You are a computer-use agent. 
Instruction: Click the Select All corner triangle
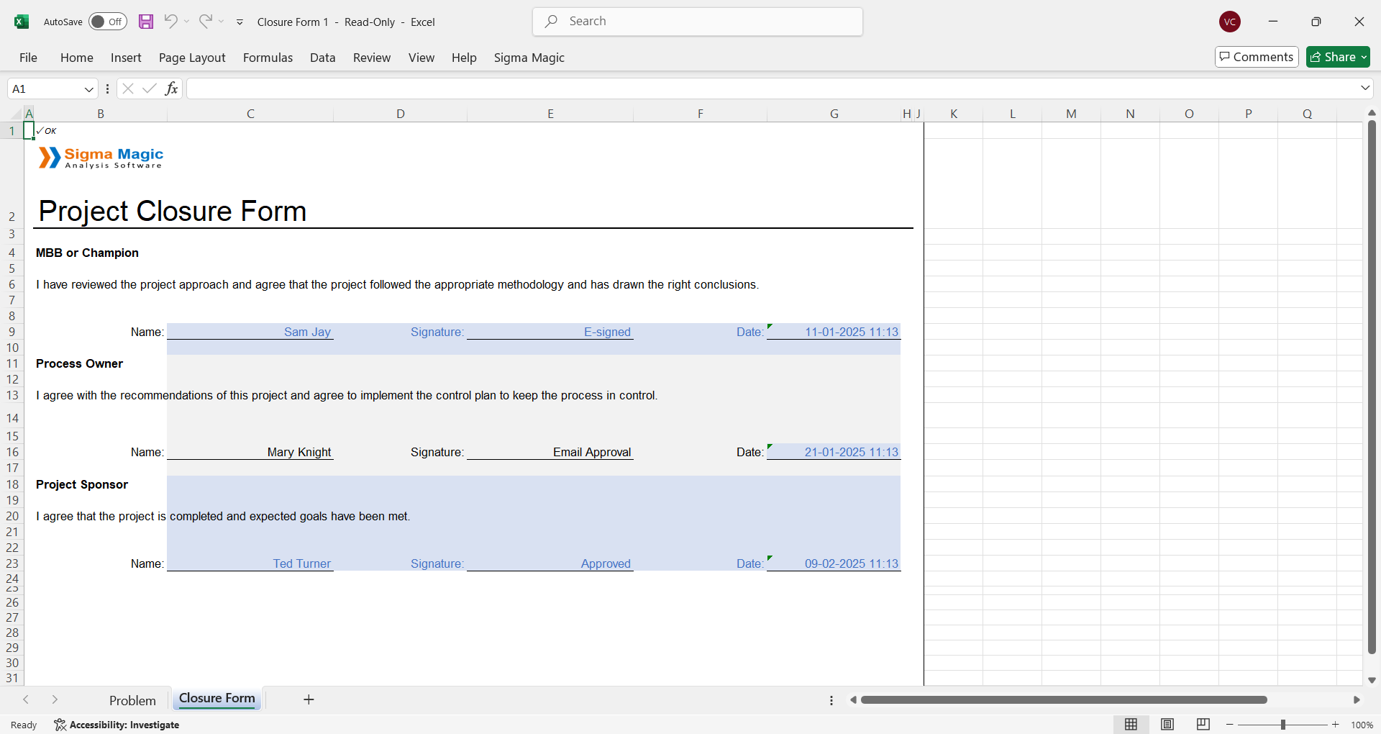pyautogui.click(x=17, y=113)
